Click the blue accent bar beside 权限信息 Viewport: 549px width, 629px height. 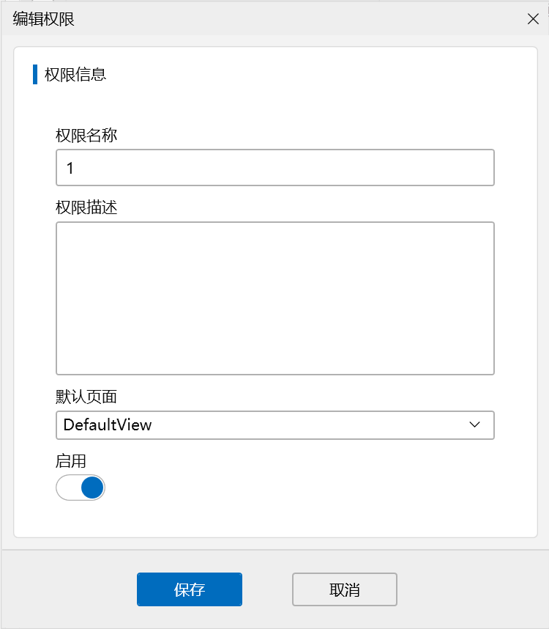point(34,74)
